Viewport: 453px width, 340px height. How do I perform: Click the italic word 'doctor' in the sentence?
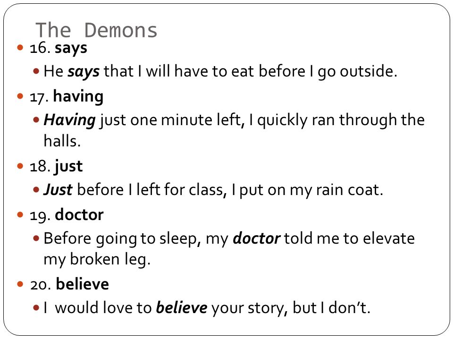[x=257, y=238]
